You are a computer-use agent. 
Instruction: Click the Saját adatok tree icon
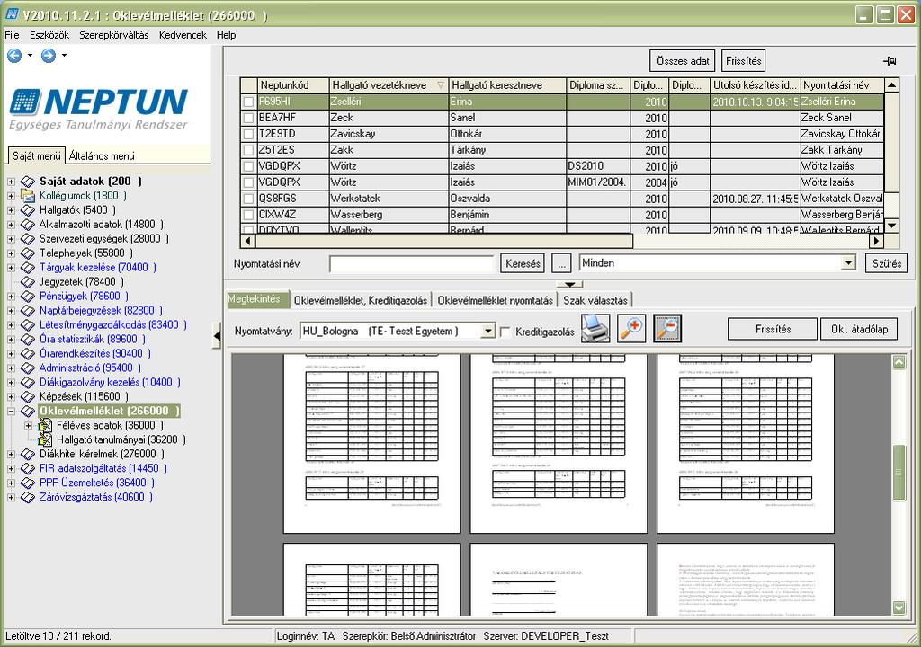point(28,182)
